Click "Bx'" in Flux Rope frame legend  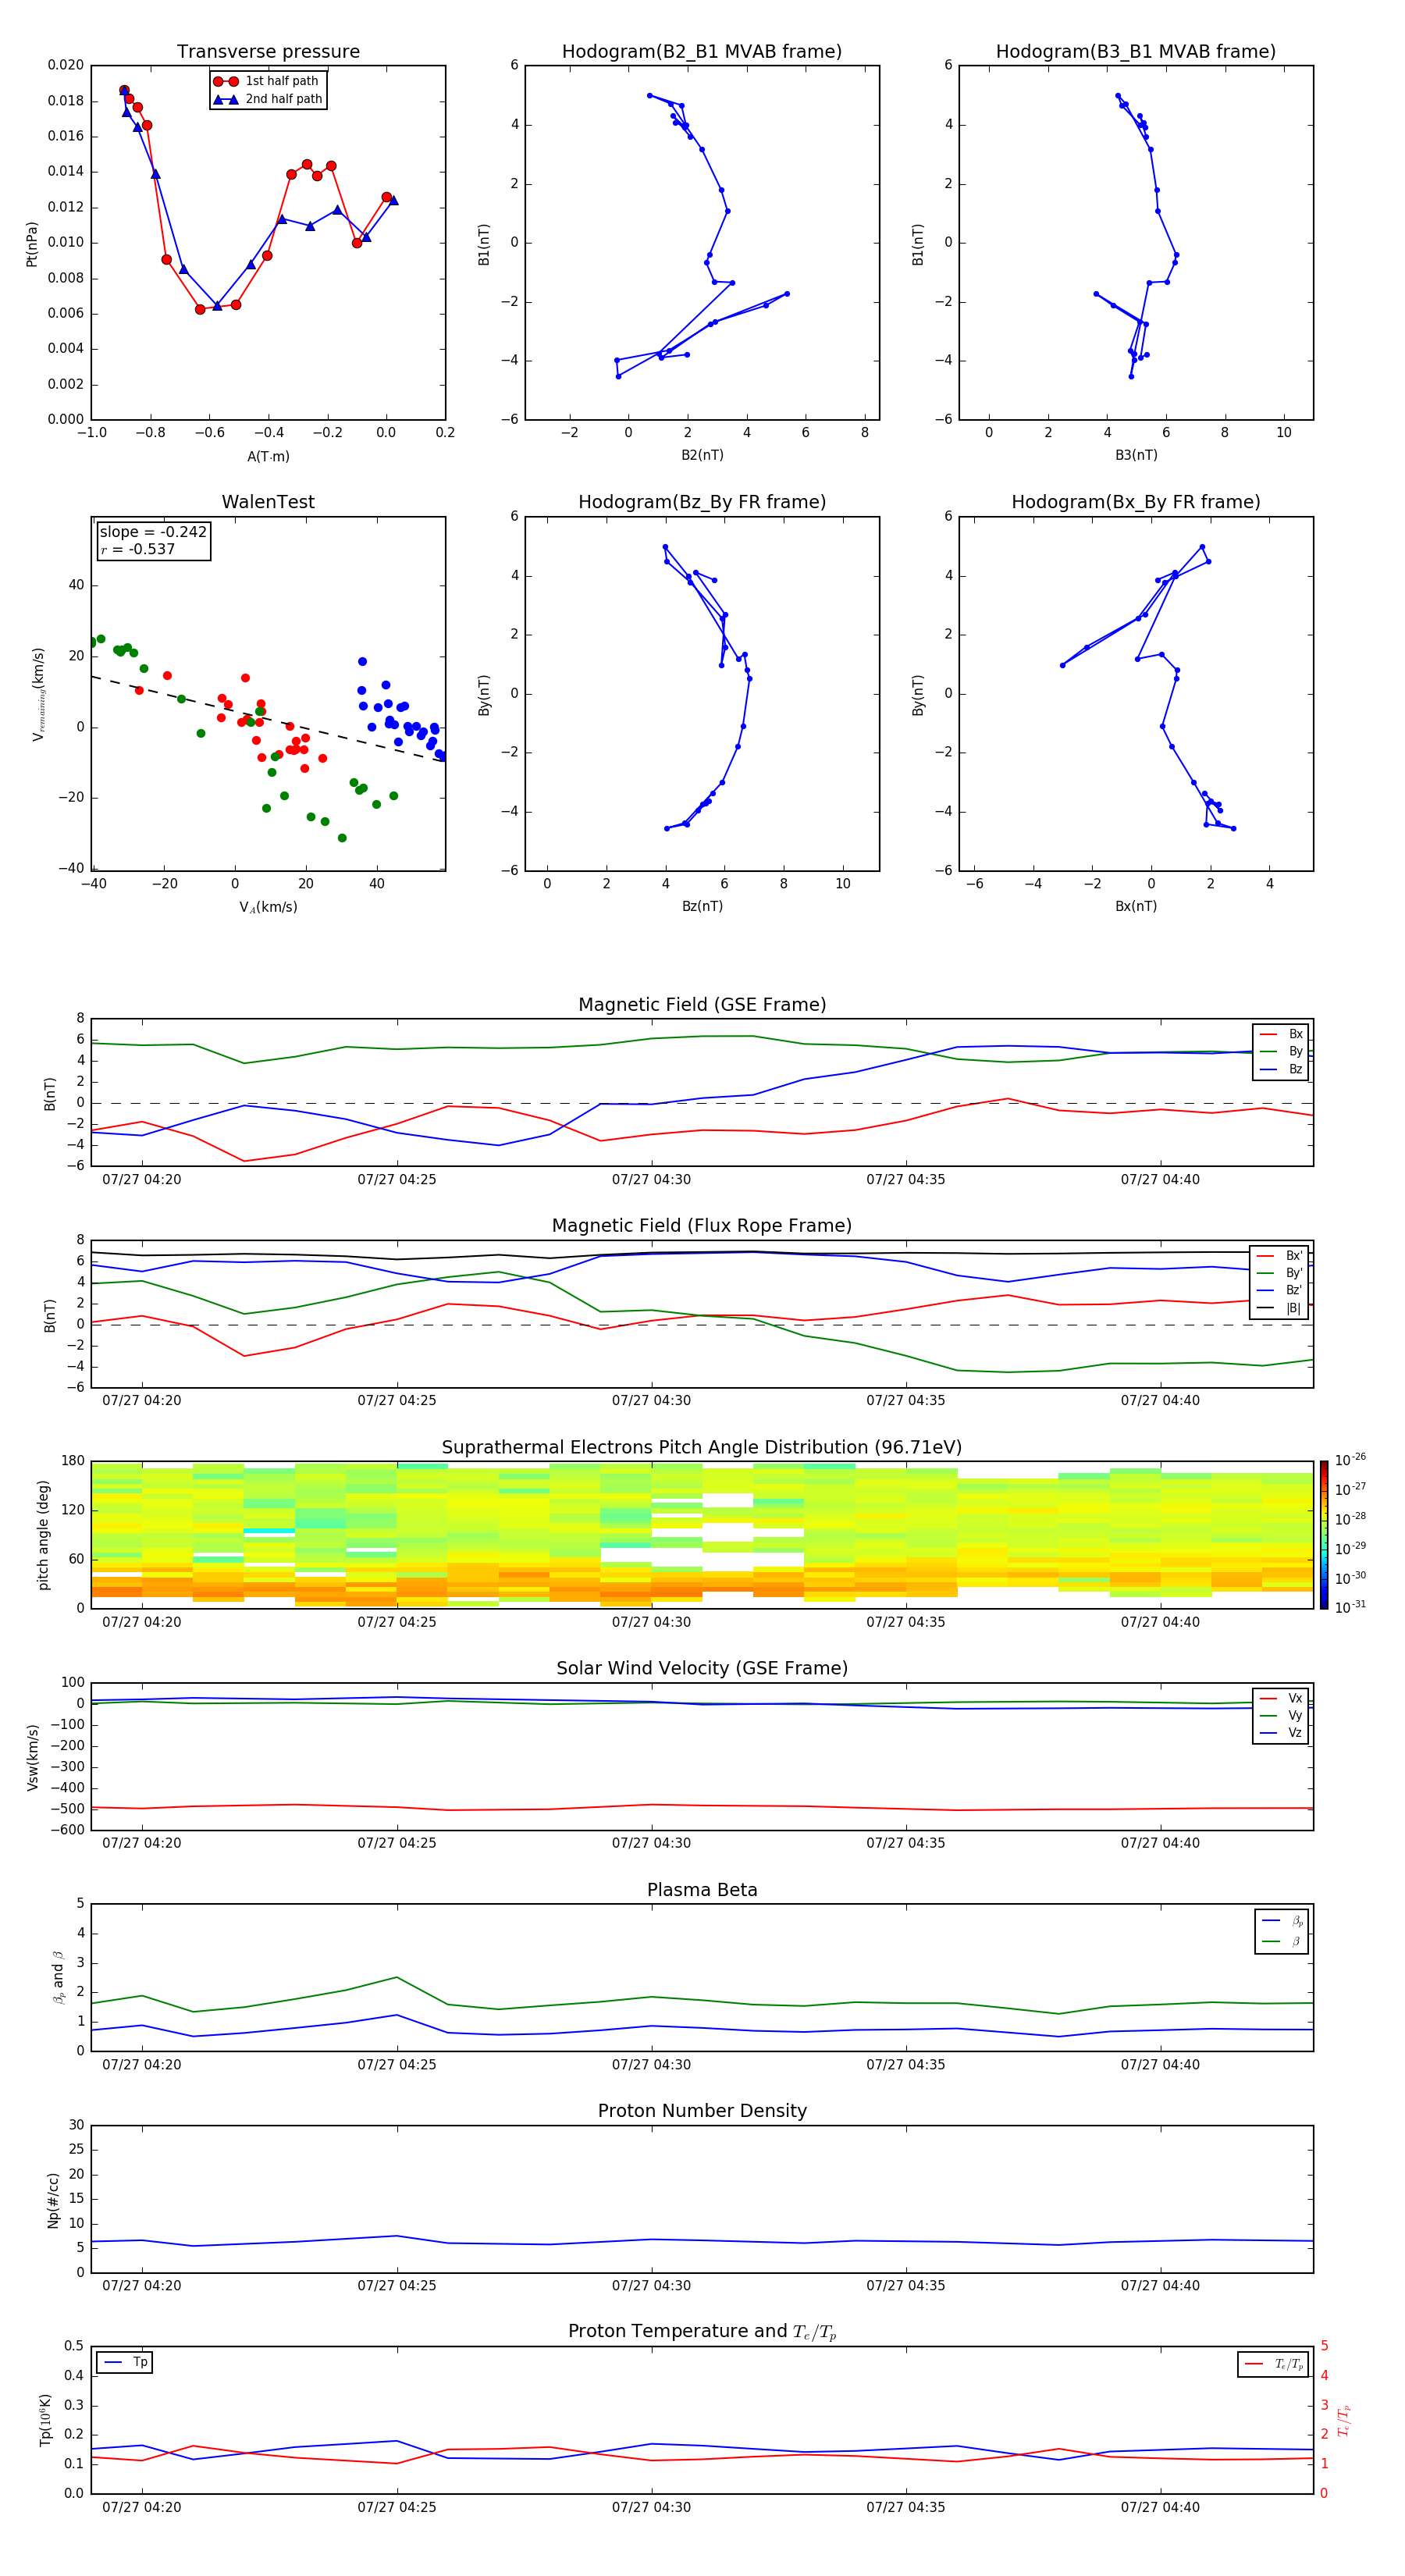tap(1294, 1256)
